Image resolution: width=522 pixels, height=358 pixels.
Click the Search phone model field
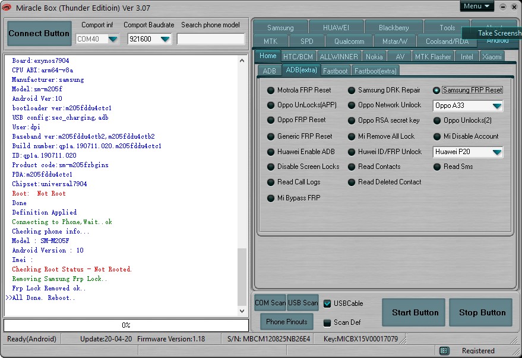click(211, 39)
